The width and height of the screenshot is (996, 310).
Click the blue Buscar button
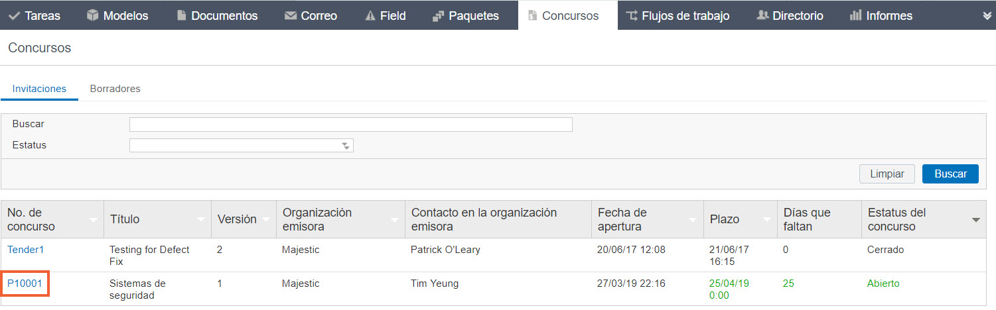pos(950,174)
